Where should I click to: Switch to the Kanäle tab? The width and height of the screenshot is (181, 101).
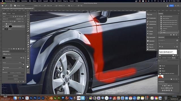(x=9, y=14)
